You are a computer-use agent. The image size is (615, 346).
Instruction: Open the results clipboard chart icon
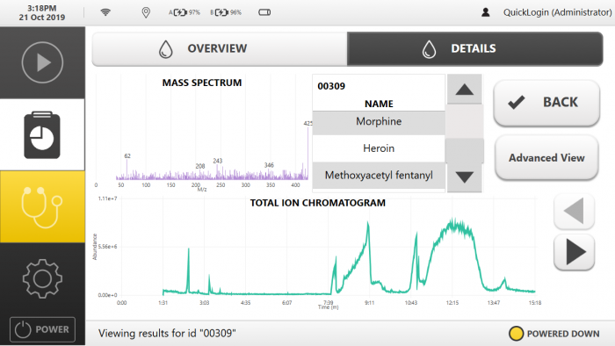click(x=42, y=134)
